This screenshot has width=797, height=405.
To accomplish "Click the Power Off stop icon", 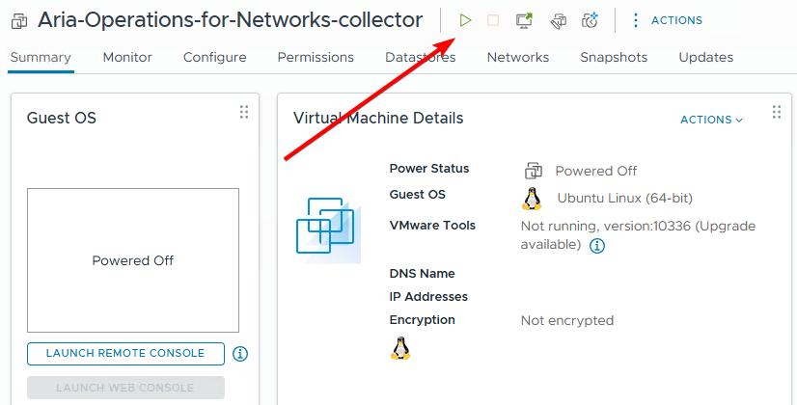I will point(493,20).
